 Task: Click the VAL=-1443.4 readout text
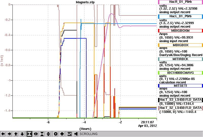(x=187, y=112)
